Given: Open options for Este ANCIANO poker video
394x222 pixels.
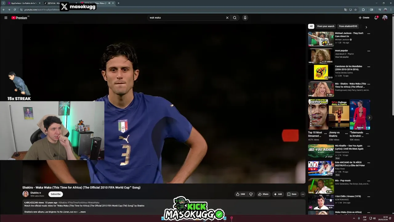Looking at the screenshot, I should point(369,163).
